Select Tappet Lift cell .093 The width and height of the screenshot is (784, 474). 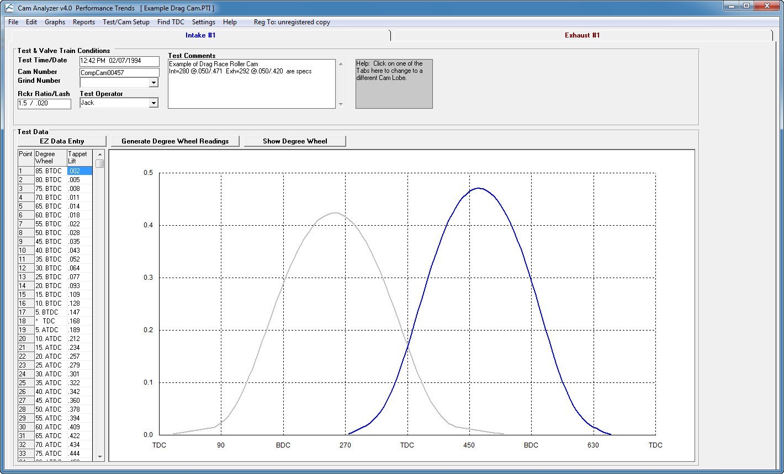tap(80, 286)
